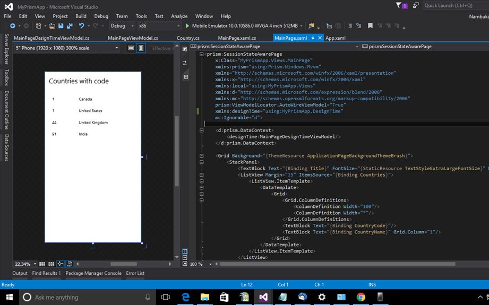The image size is (489, 305).
Task: Collapse the Grid Background XAML element
Action: (x=202, y=156)
